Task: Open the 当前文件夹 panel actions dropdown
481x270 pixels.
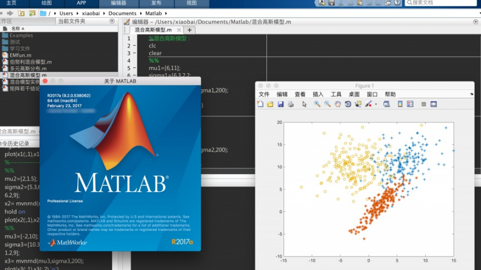Action: [112, 21]
